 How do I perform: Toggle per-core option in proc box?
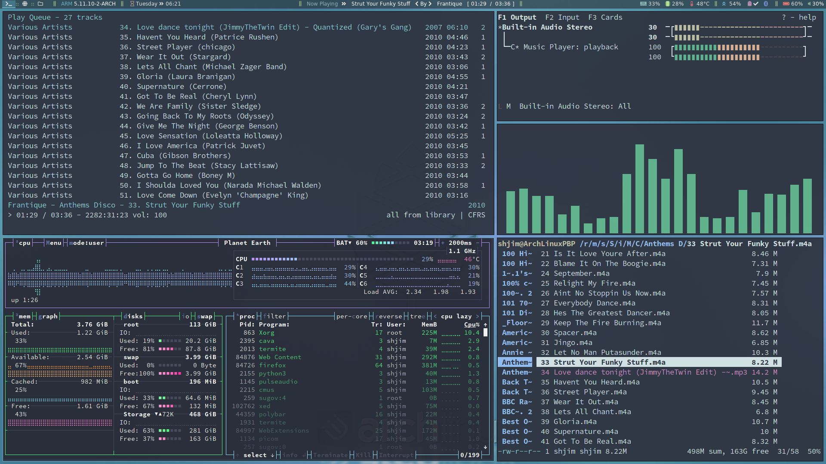[351, 317]
